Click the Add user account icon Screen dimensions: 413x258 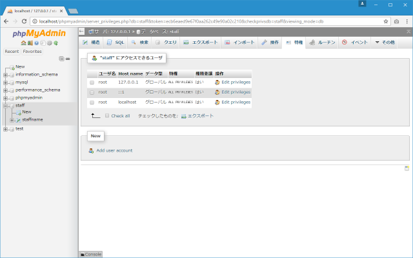91,151
